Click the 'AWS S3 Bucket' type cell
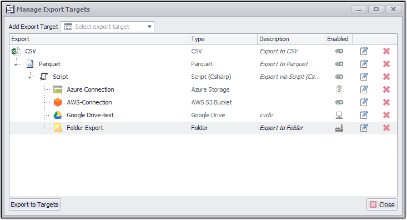Viewport: 407px width, 220px height. (212, 102)
